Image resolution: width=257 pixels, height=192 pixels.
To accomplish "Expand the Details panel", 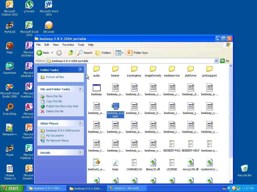I will [80, 152].
